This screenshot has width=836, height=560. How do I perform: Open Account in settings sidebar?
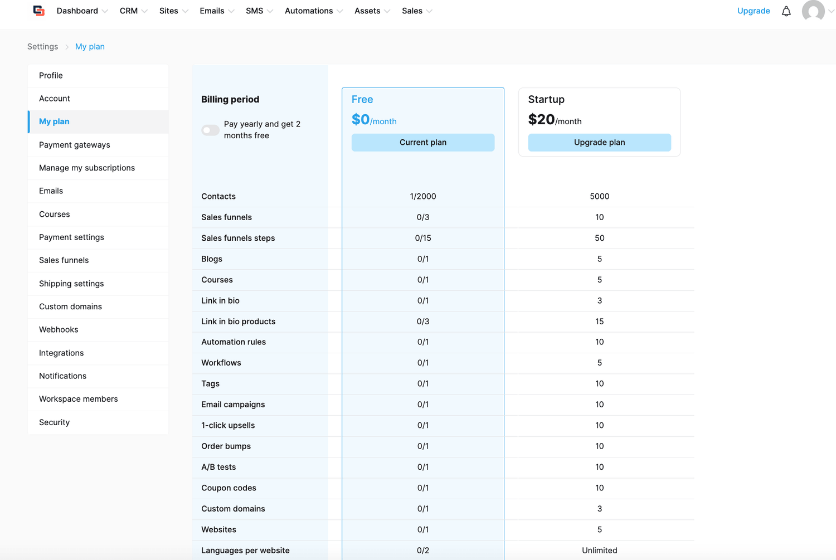[98, 99]
